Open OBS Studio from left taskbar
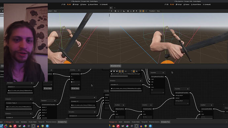 click(33, 126)
